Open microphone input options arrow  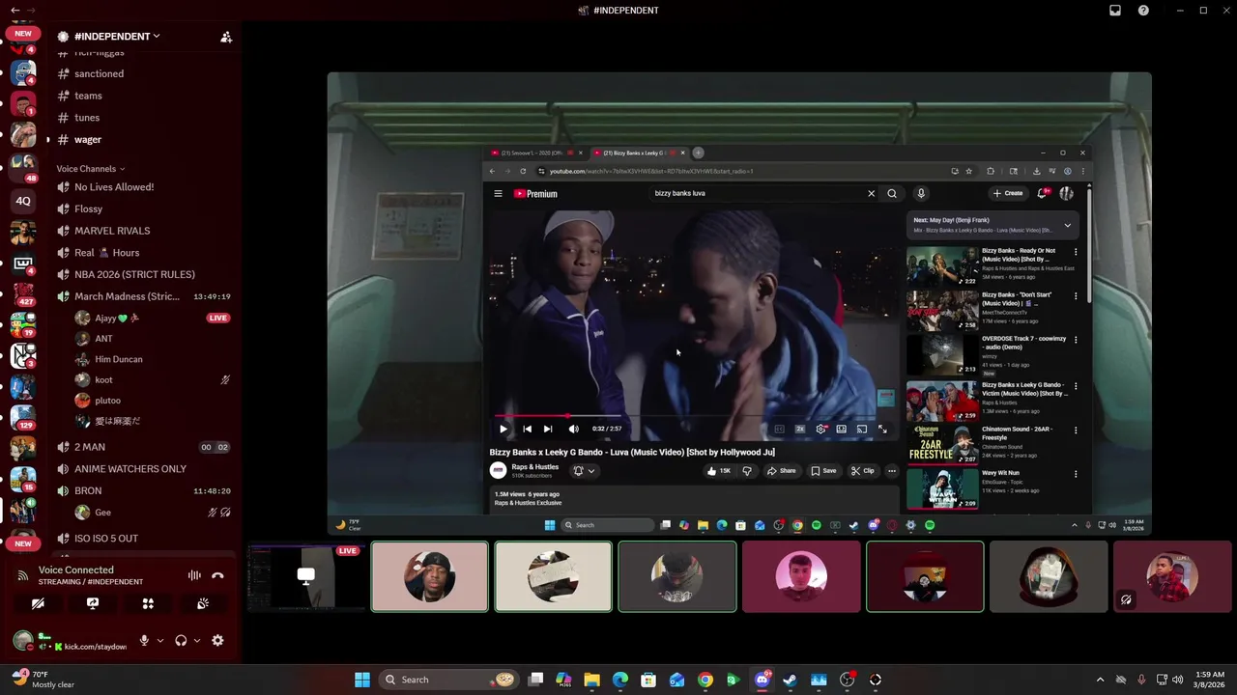(x=160, y=640)
